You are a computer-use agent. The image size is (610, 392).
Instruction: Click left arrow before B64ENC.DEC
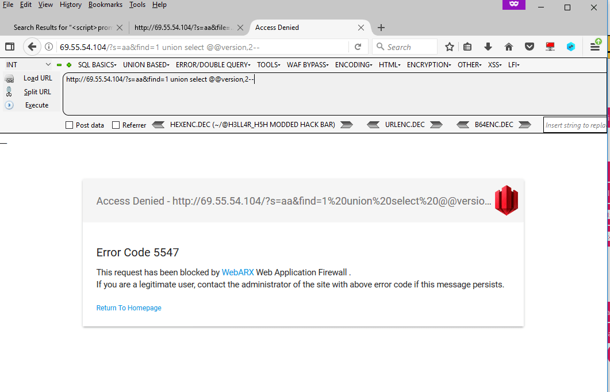click(x=463, y=125)
